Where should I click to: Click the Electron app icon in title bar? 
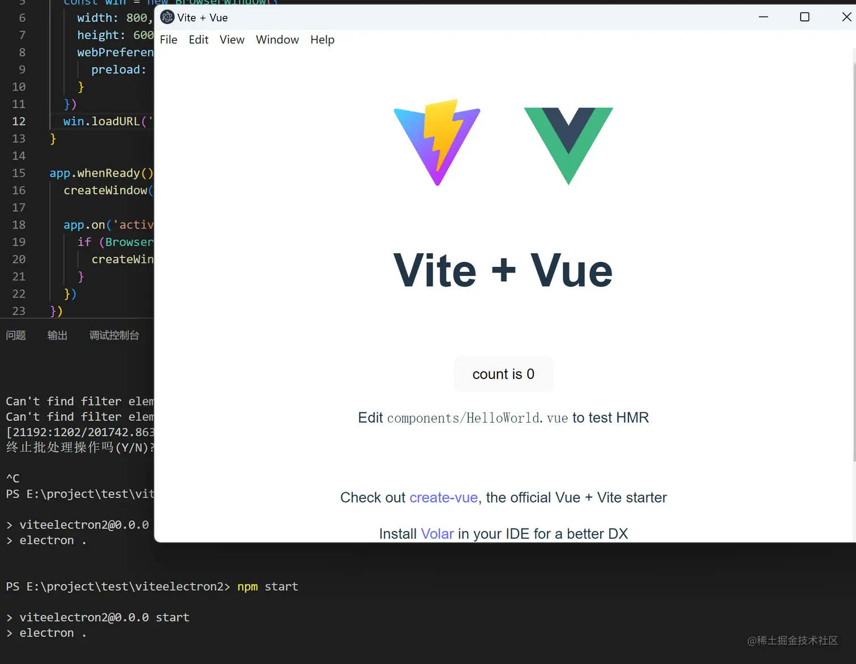point(167,18)
